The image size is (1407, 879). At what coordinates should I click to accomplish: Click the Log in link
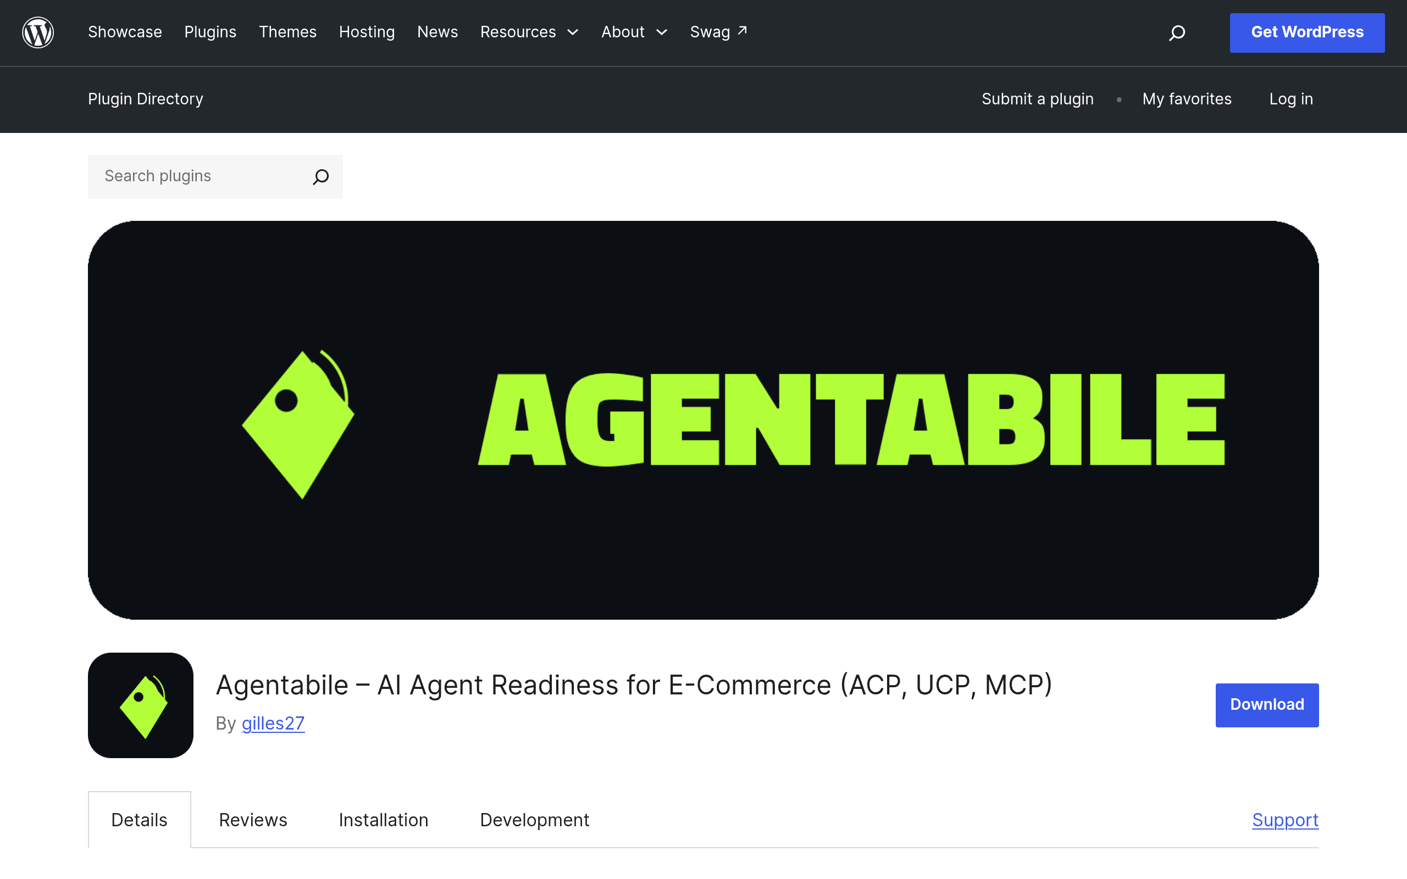[x=1291, y=99]
